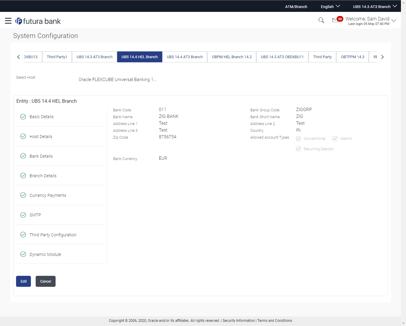Image resolution: width=406 pixels, height=326 pixels.
Task: Click the System Configuration page heading
Action: [45, 36]
